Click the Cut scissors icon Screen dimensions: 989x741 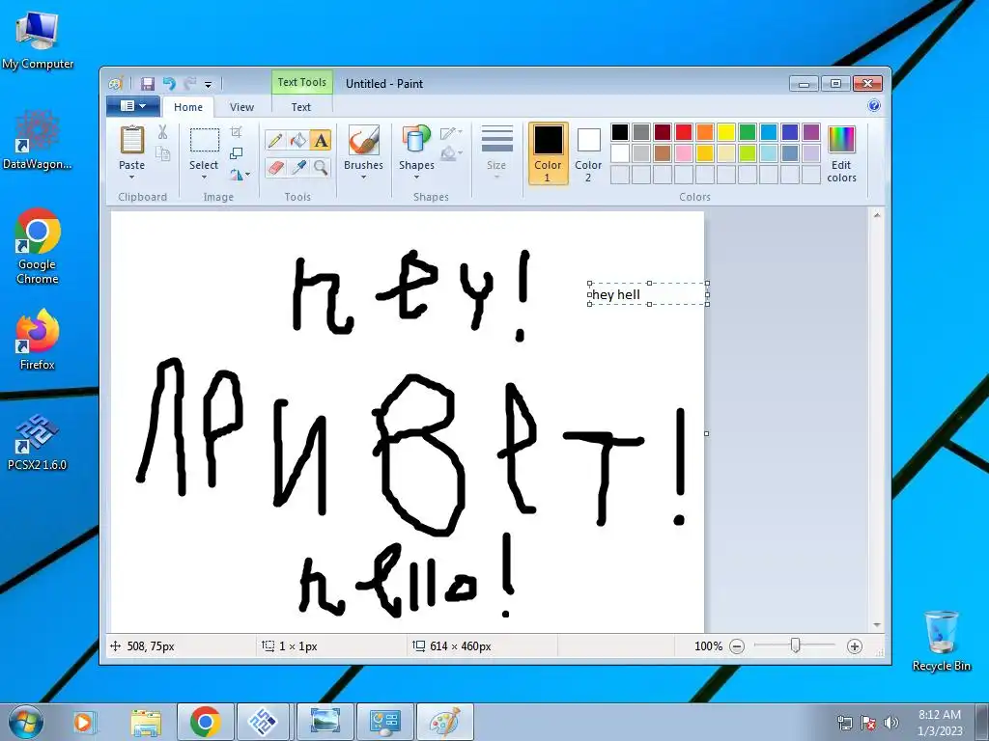(162, 132)
